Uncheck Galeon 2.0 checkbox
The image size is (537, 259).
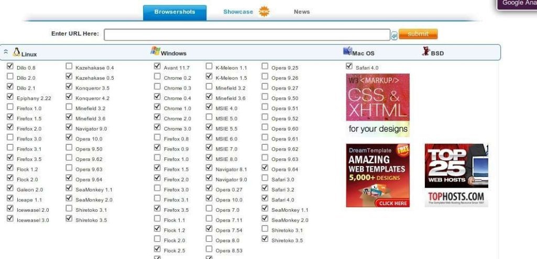pos(10,188)
